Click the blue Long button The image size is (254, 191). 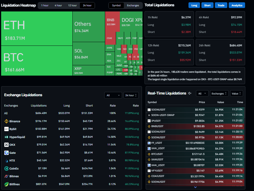point(194,5)
